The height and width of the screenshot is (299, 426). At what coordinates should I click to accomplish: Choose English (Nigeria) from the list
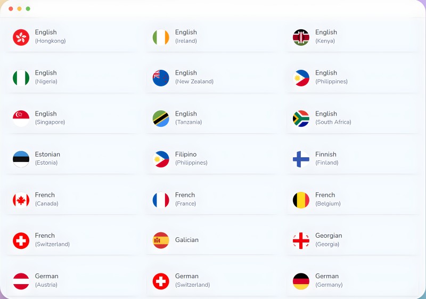[72, 78]
